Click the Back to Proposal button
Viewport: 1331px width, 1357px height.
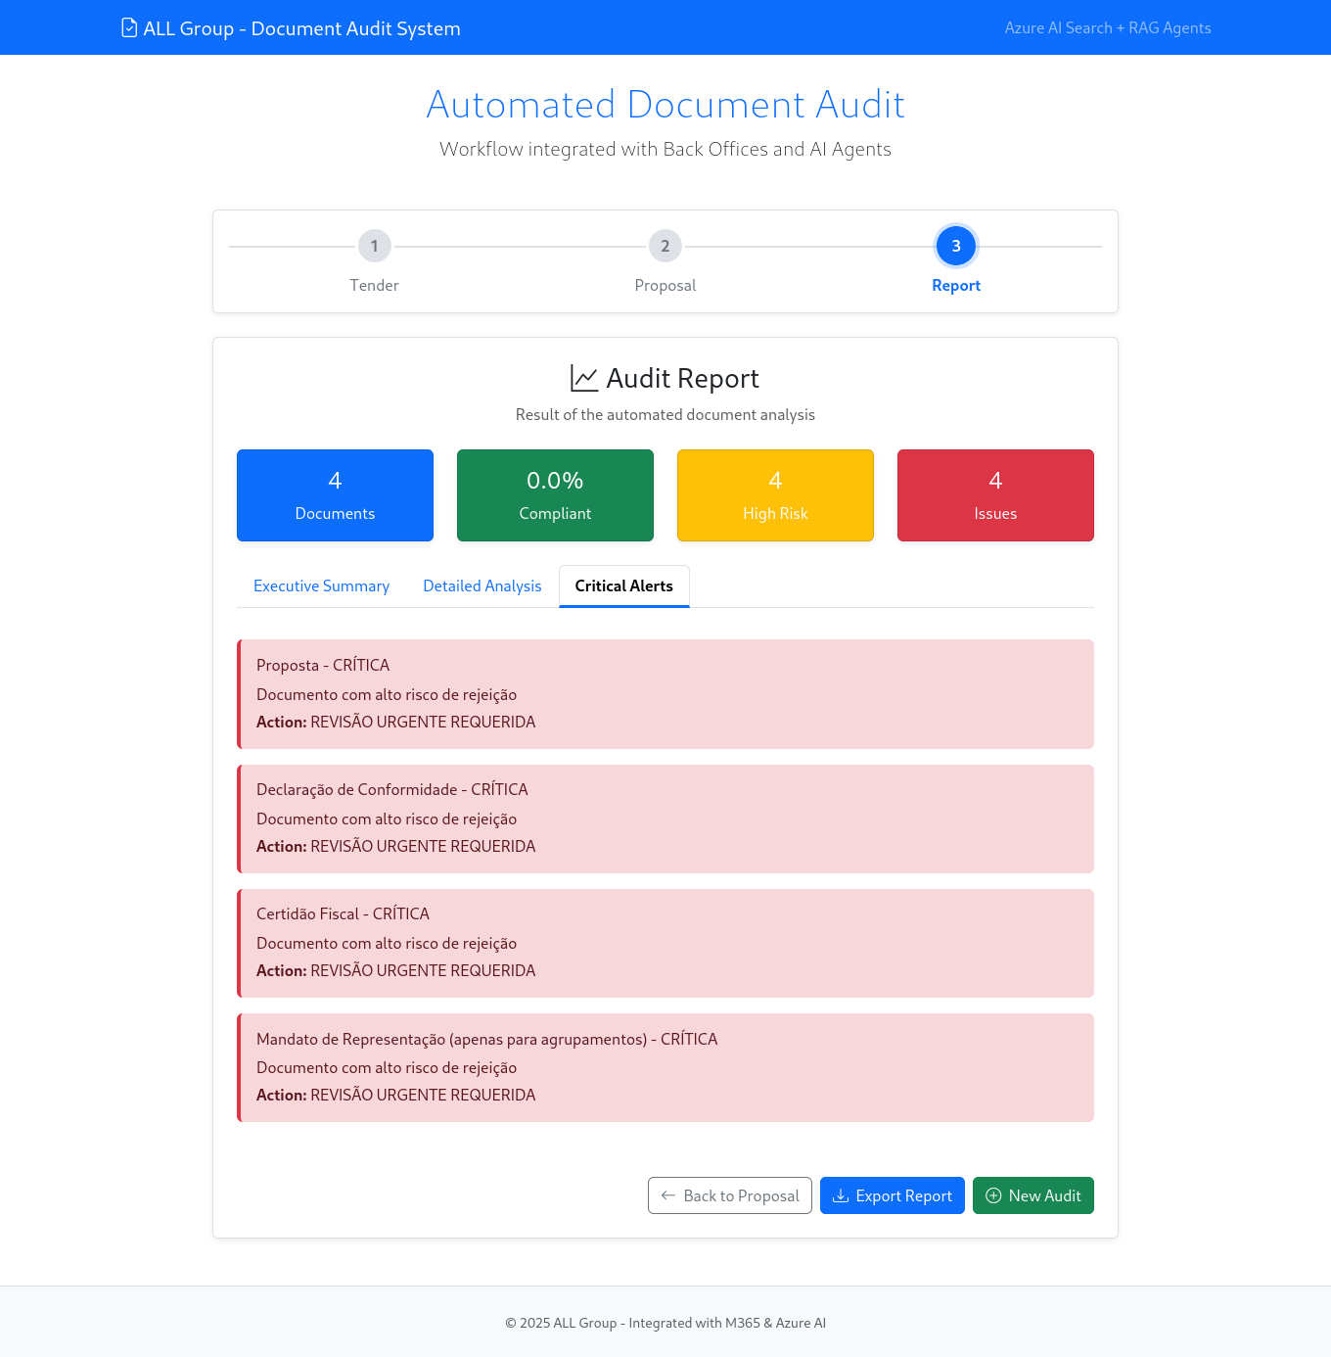pos(729,1195)
